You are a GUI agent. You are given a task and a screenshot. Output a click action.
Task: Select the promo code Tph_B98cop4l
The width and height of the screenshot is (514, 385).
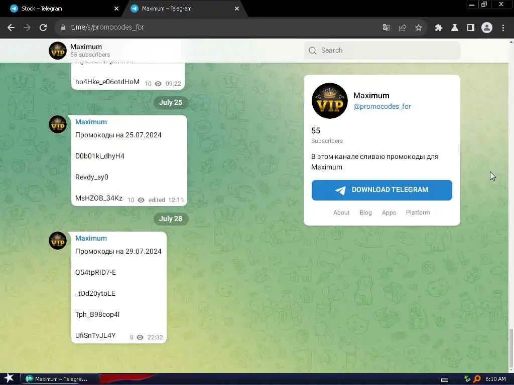pos(97,314)
